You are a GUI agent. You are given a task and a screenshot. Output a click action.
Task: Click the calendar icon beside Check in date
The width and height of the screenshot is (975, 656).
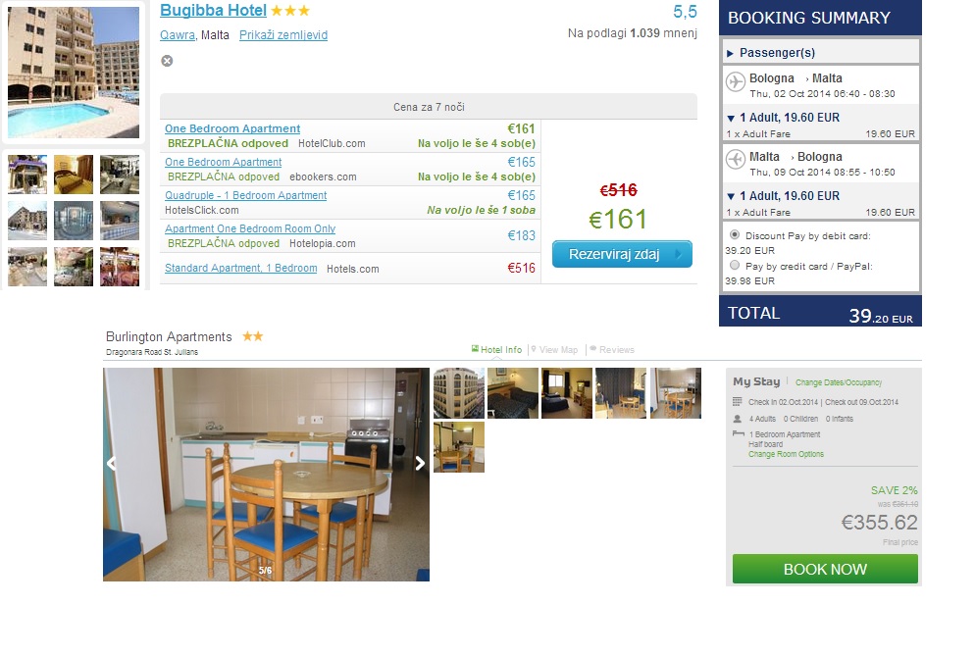click(x=738, y=402)
